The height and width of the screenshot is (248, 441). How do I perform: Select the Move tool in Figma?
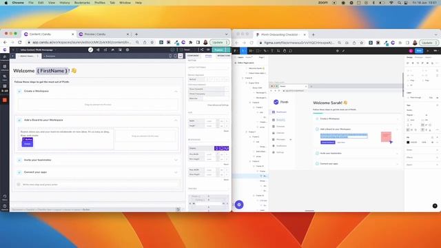(x=243, y=51)
